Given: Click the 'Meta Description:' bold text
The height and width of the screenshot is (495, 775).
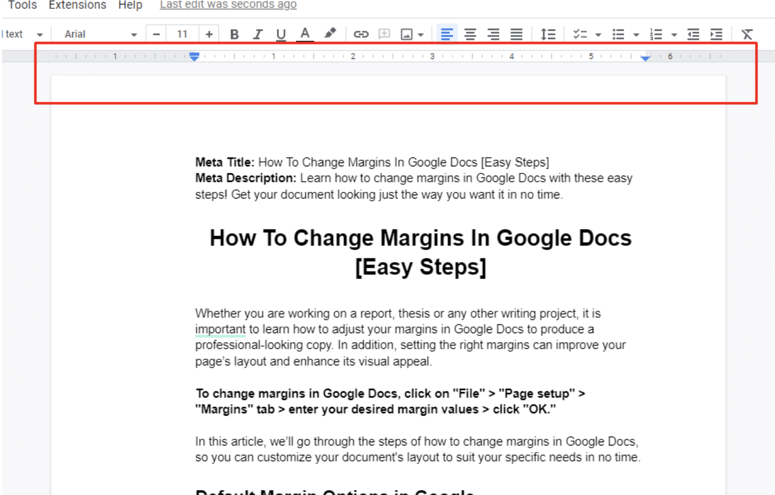Looking at the screenshot, I should click(246, 179).
